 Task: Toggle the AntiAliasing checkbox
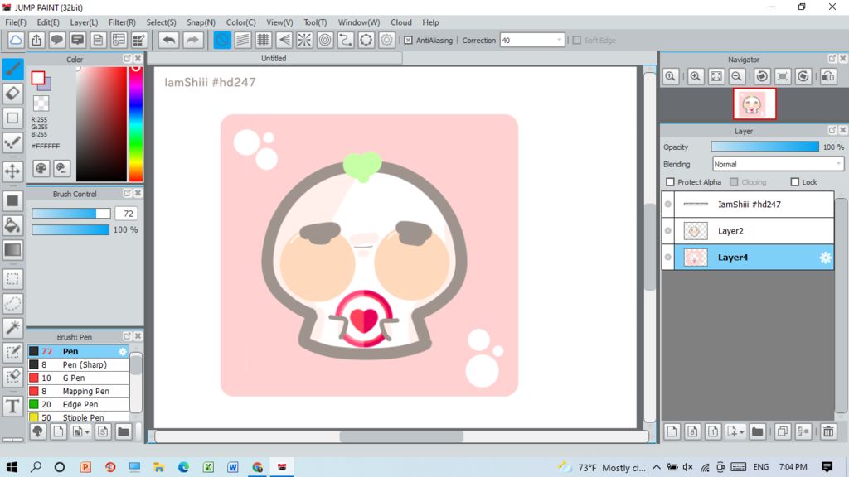[408, 40]
